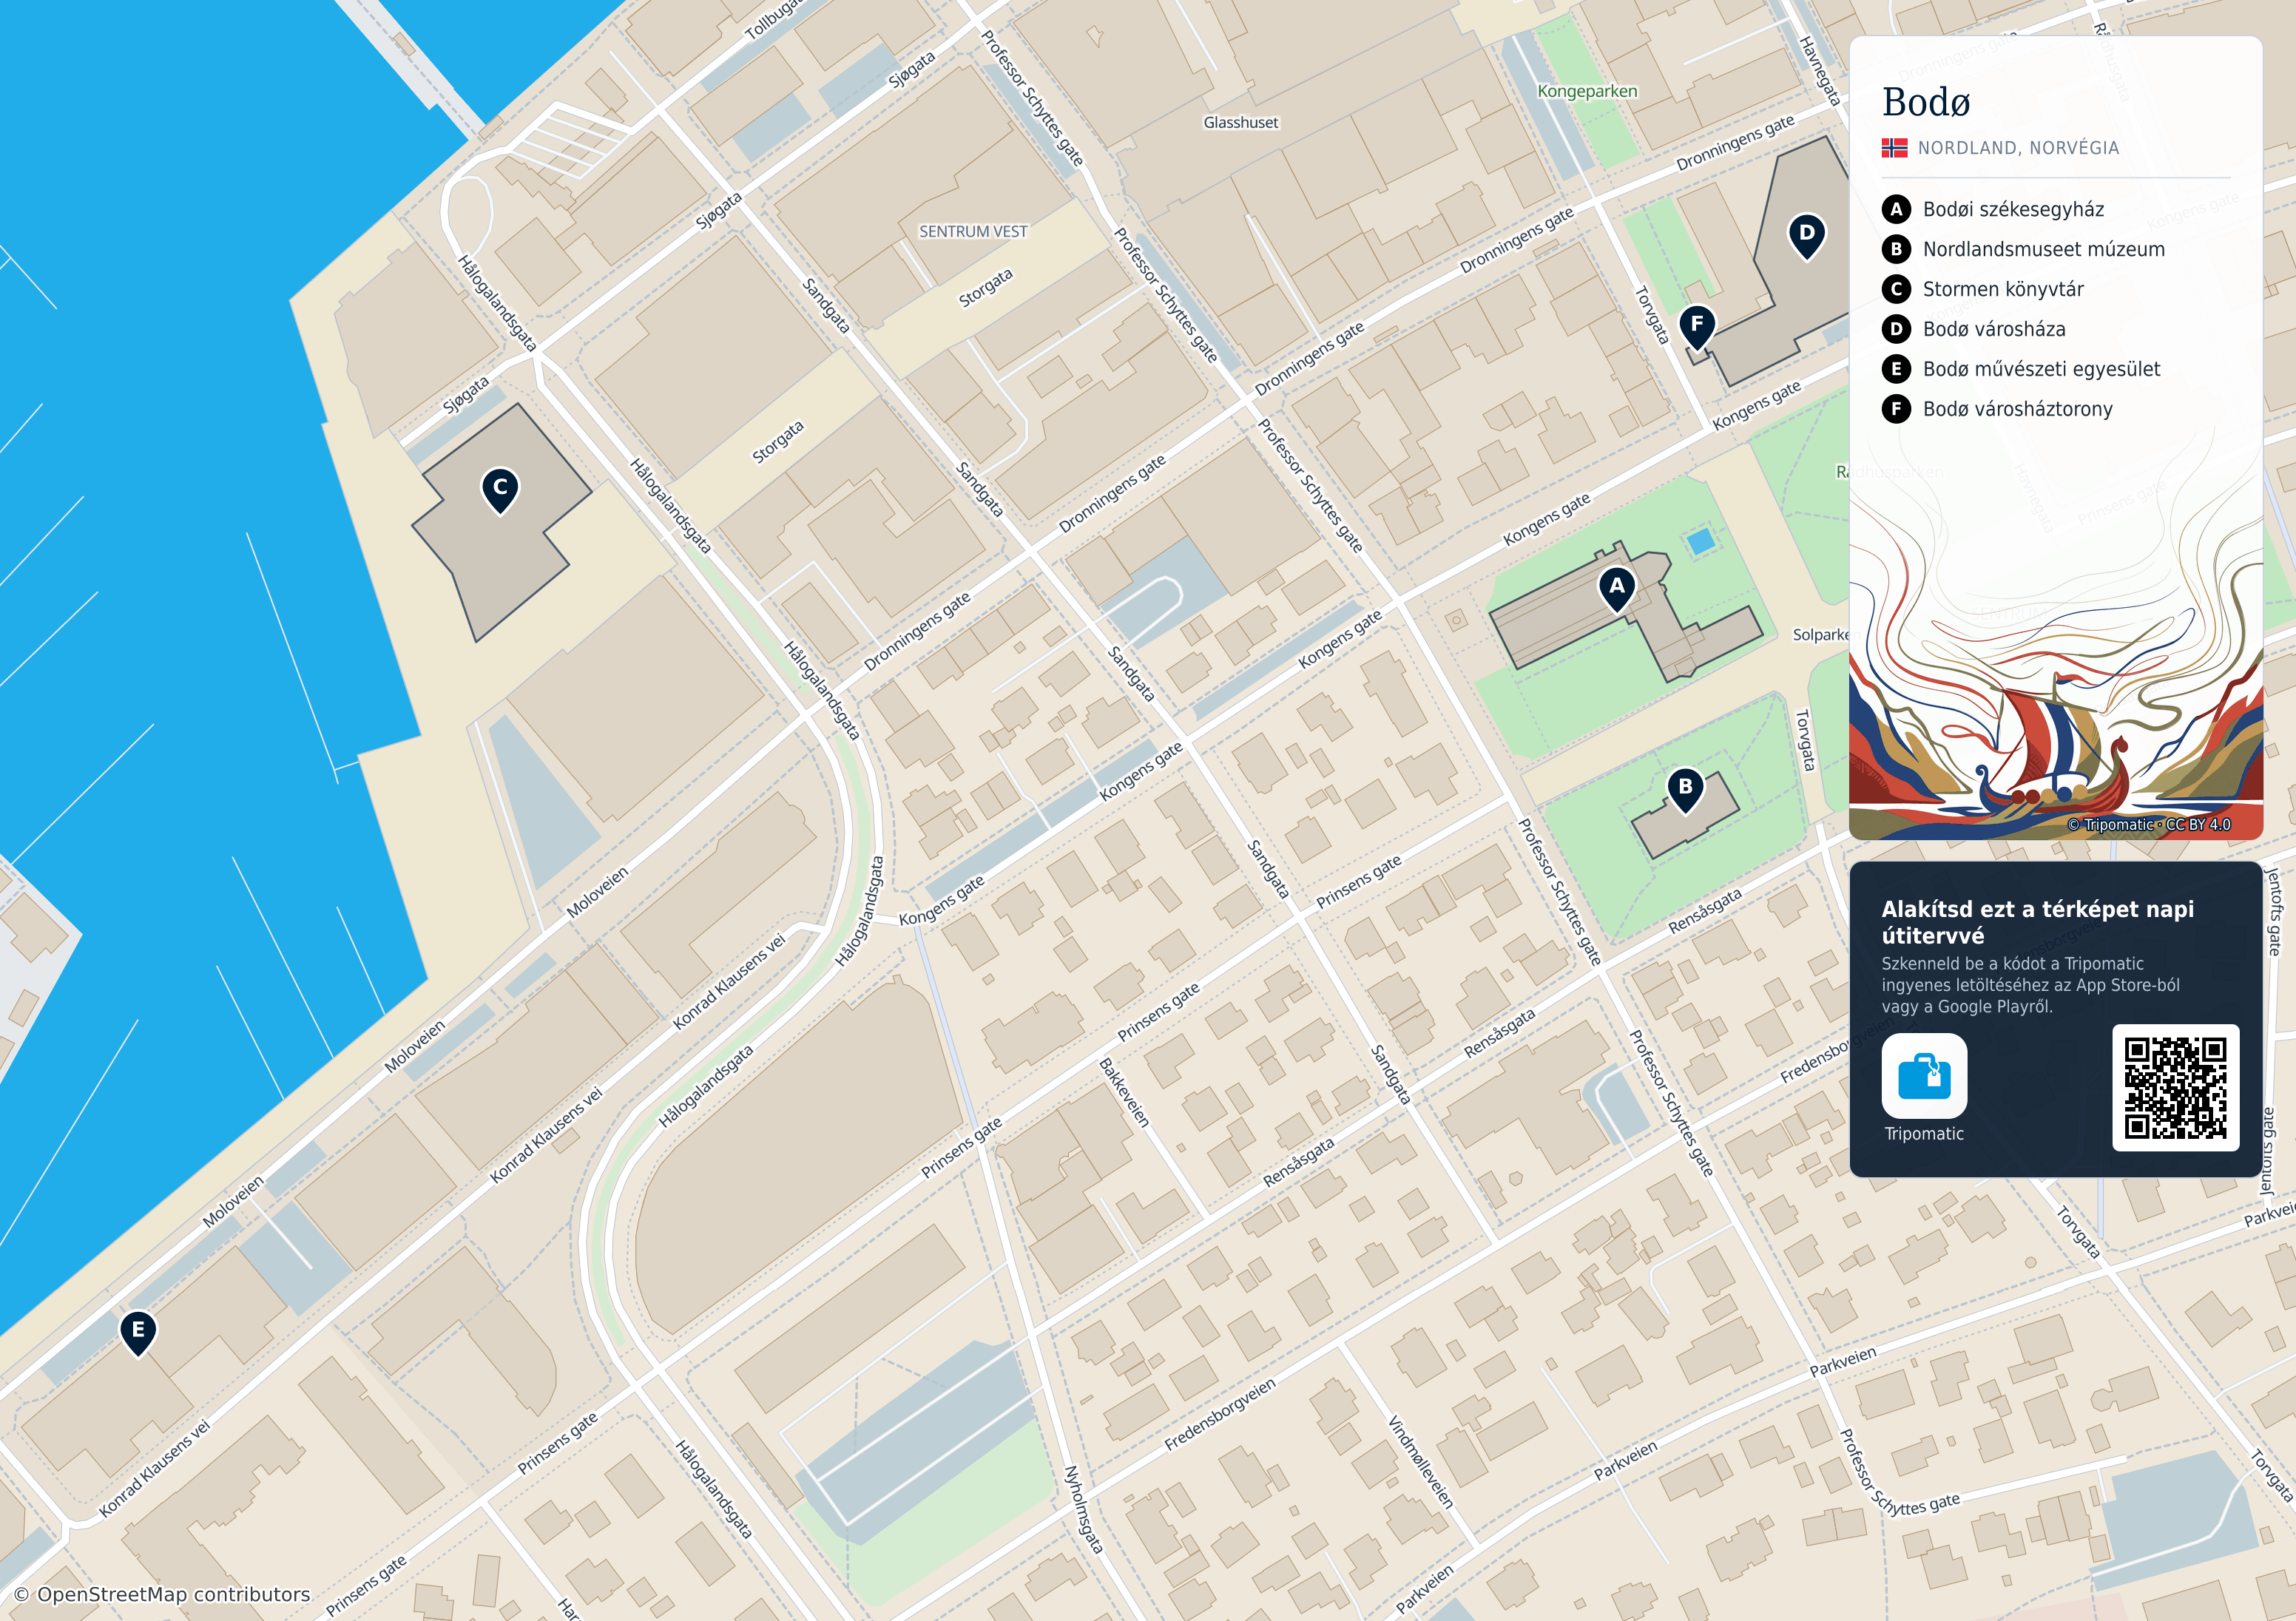Click the 'Glasshuset' map label
2296x1621 pixels.
(x=1240, y=122)
